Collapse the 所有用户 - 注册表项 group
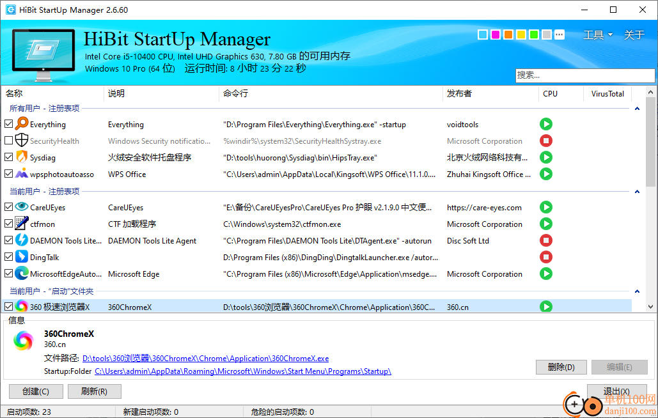 637,109
